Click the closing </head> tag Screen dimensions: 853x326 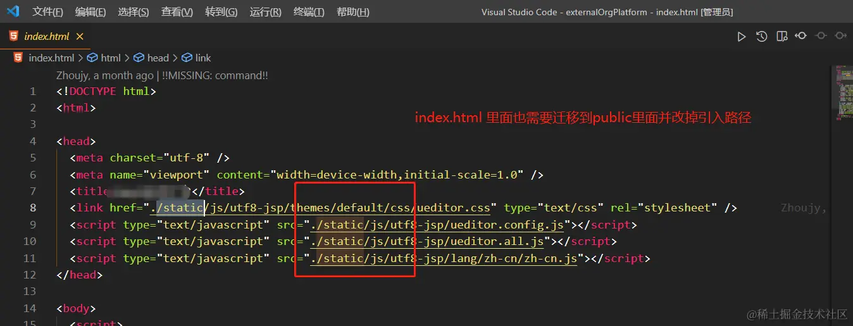[x=79, y=275]
